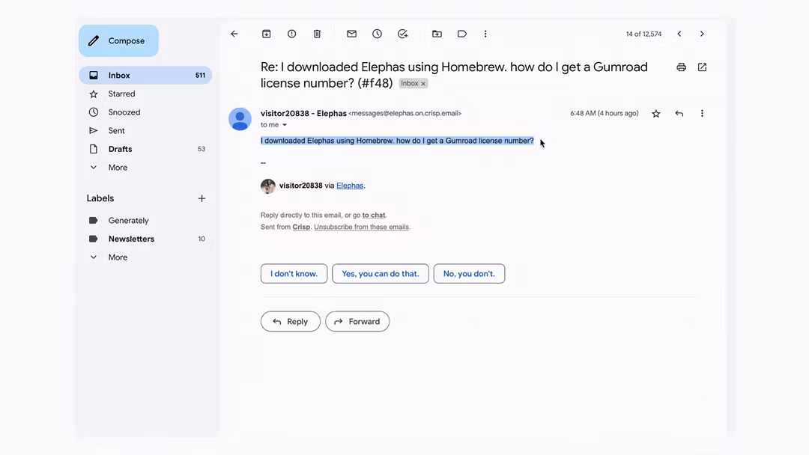Choose the 'Yes, you can do that.' reply
809x455 pixels.
(381, 274)
